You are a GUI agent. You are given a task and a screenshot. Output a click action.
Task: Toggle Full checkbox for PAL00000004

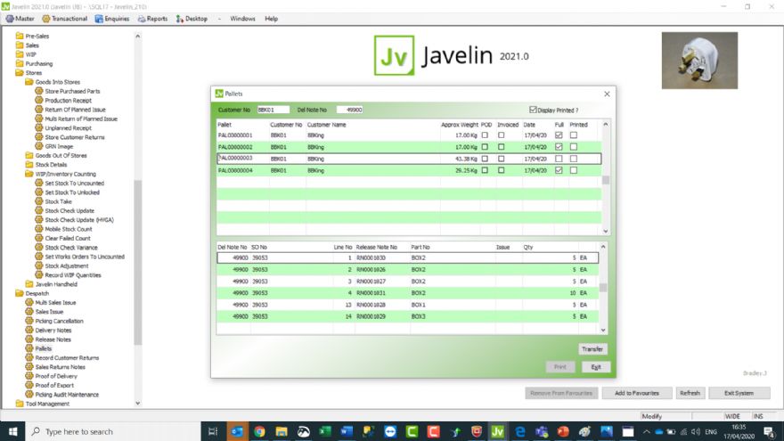coord(559,170)
